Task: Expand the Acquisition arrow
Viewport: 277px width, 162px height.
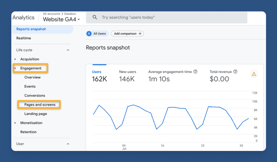Action: pos(15,59)
